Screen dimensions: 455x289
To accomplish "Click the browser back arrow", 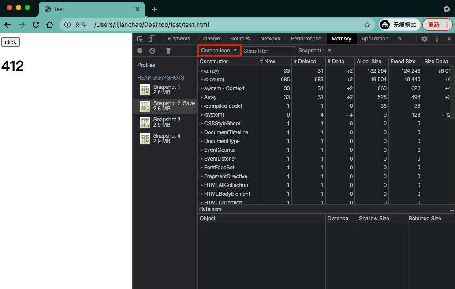I will point(7,25).
